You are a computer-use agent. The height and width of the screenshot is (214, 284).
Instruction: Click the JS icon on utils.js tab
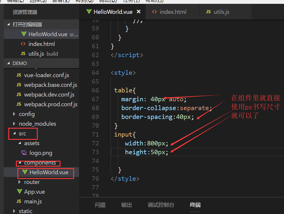[208, 12]
